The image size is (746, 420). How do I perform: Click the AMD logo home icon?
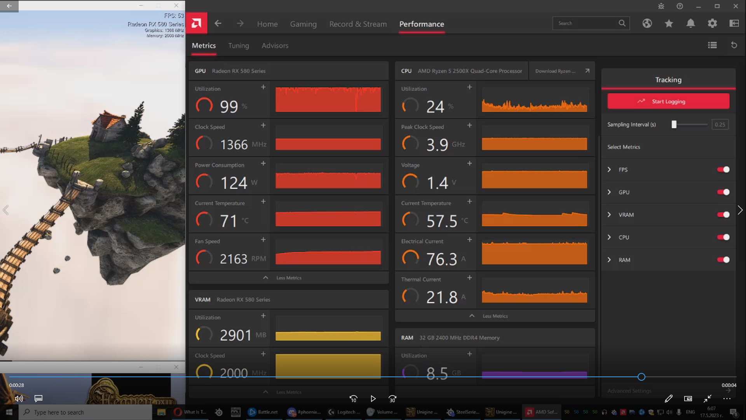197,23
